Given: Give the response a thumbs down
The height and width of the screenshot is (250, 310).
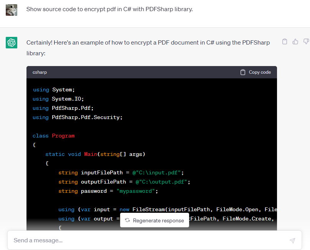Looking at the screenshot, I should click(306, 41).
